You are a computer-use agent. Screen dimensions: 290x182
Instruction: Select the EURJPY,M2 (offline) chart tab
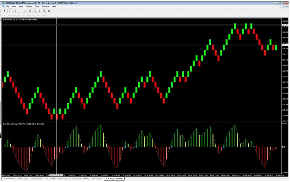coord(114,179)
